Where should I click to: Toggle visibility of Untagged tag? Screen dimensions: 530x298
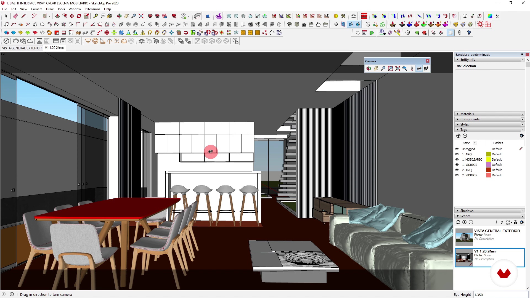pos(457,149)
